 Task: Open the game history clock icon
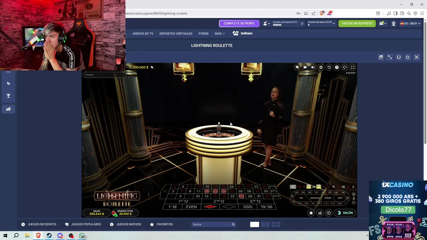[329, 67]
